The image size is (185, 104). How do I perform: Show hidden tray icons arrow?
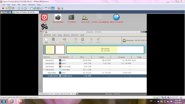click(x=155, y=101)
